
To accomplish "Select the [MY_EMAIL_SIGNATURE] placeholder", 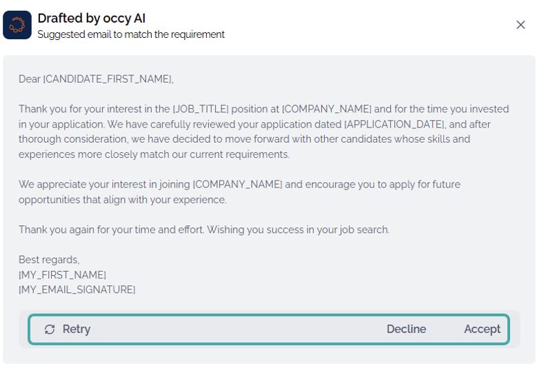I will tap(77, 290).
